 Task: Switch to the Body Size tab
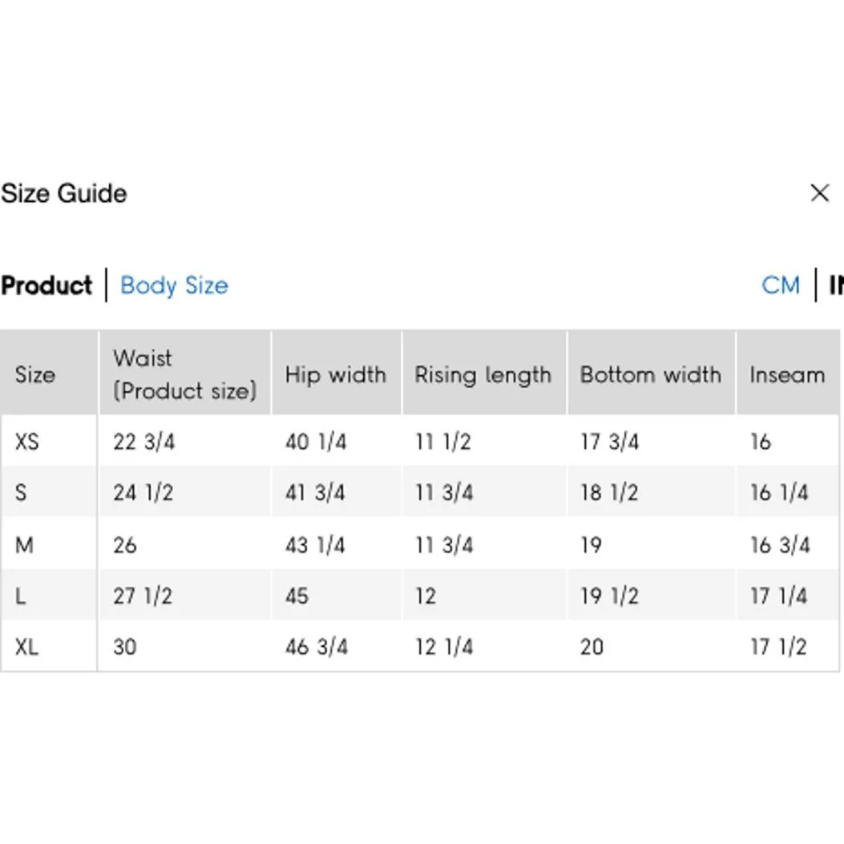174,285
